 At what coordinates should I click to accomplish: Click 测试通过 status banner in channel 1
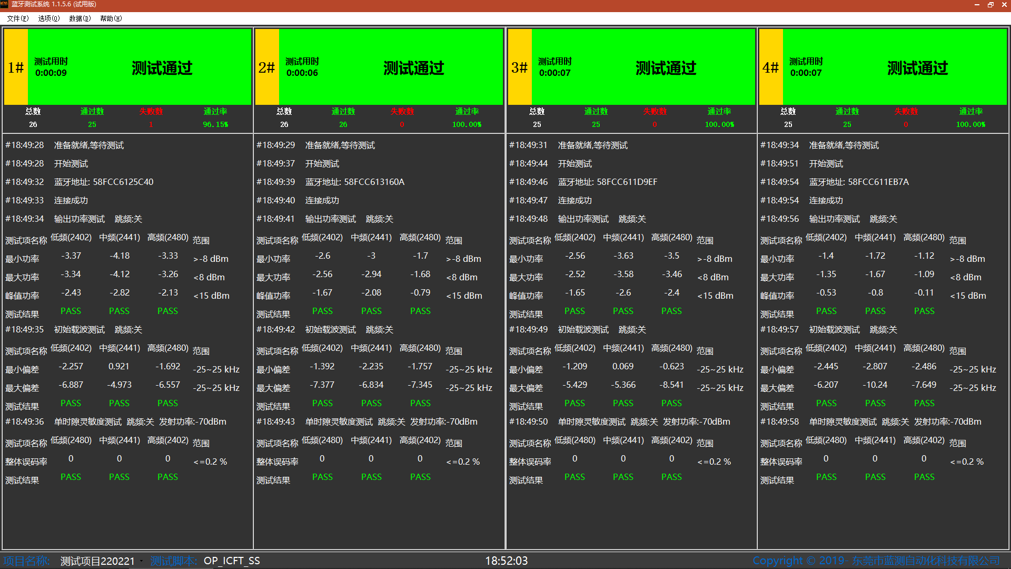[x=162, y=68]
